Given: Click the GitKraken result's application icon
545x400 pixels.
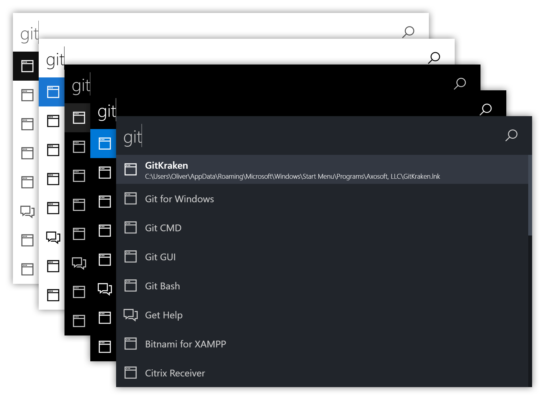Looking at the screenshot, I should pyautogui.click(x=131, y=169).
